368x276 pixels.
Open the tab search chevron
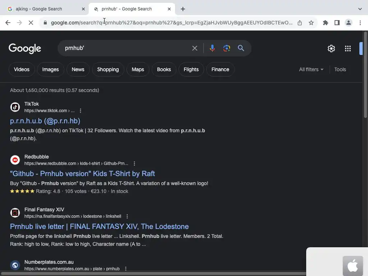pyautogui.click(x=360, y=9)
